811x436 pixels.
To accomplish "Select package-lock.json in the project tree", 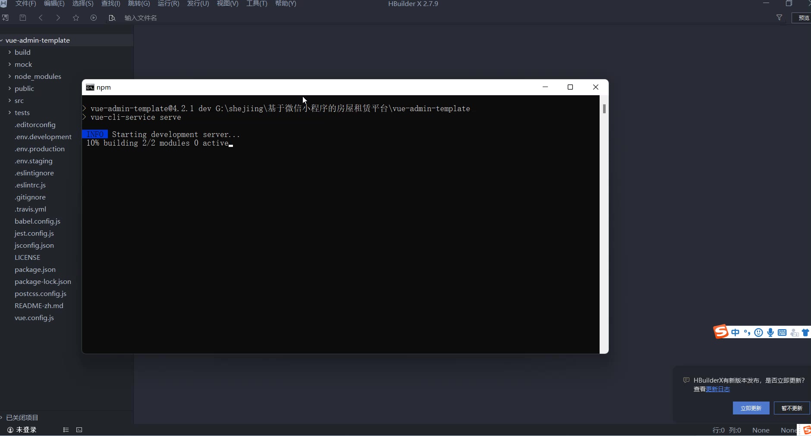I will coord(43,282).
